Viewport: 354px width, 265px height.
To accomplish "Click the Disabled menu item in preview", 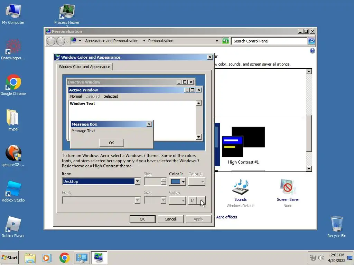I will tap(93, 96).
